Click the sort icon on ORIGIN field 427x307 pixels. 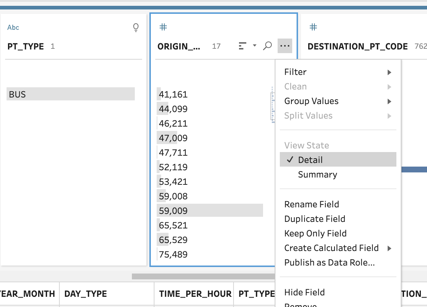[x=242, y=46]
